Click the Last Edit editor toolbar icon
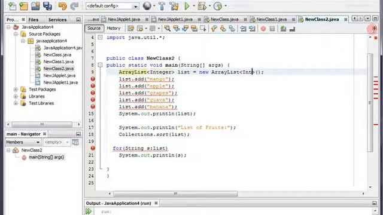383x215 pixels. (131, 29)
